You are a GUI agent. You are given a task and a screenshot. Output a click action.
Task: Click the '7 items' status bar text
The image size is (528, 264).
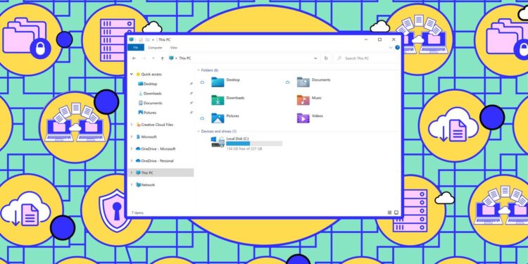137,213
